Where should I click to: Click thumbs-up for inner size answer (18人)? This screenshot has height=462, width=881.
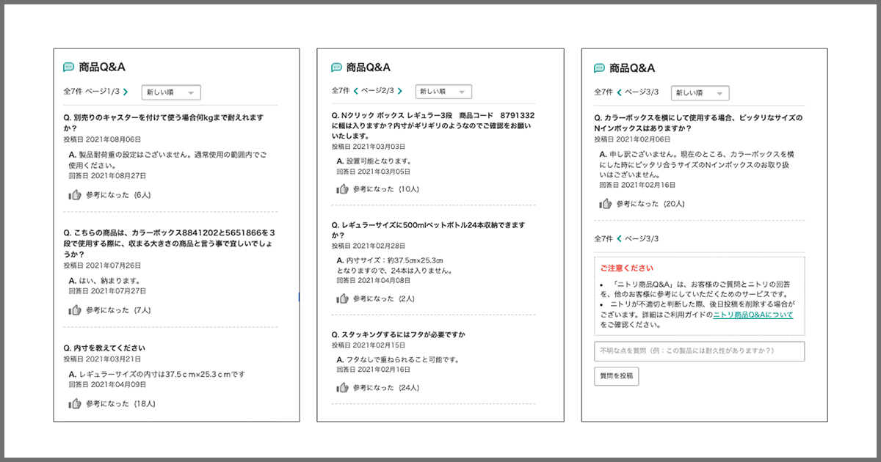pyautogui.click(x=75, y=403)
